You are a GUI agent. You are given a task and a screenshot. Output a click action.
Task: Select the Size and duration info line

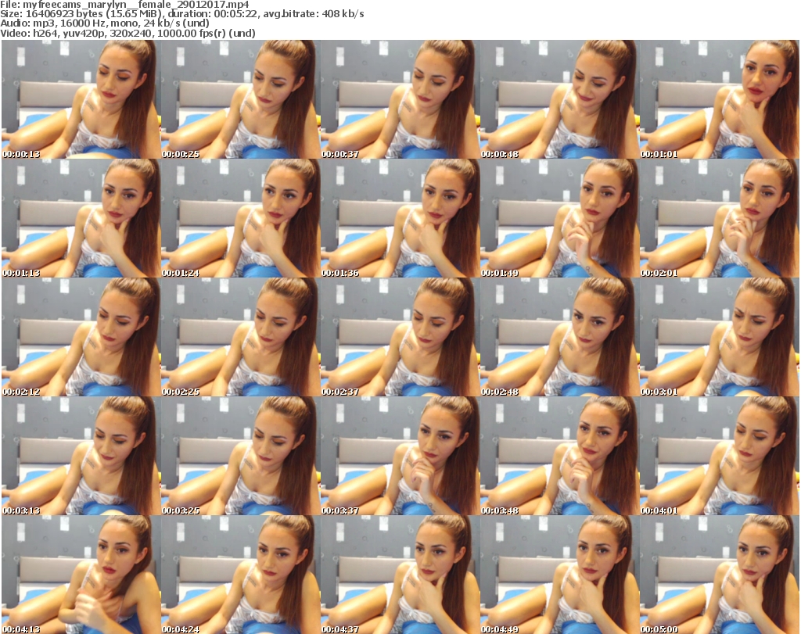coord(181,14)
